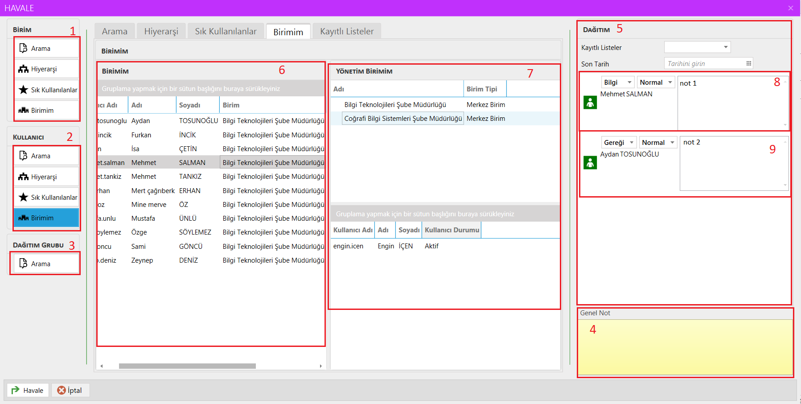This screenshot has height=404, width=801.
Task: Click the Birim Tipi column header
Action: 485,89
